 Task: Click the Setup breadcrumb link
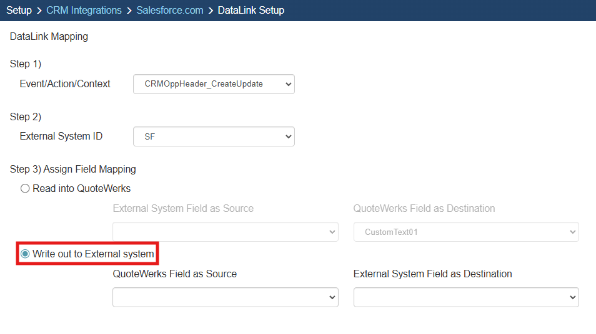19,10
